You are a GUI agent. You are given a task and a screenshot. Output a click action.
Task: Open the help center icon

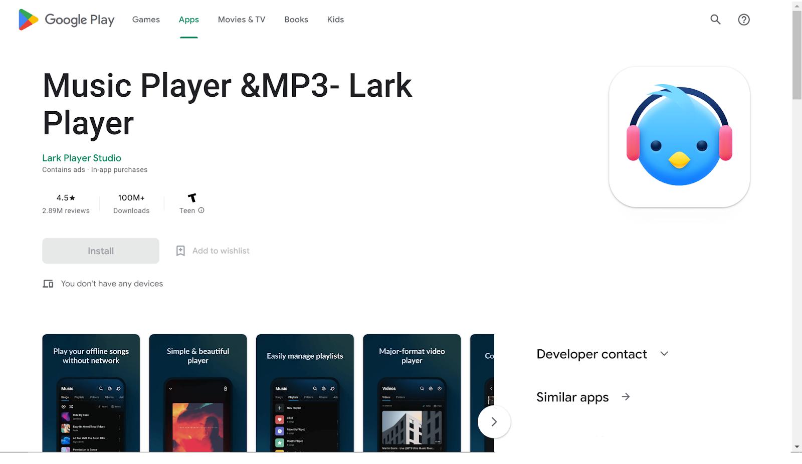pos(744,20)
